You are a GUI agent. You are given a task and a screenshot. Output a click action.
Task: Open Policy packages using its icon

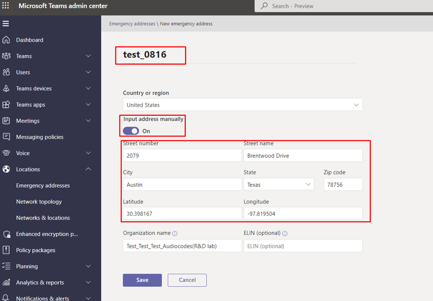coord(6,250)
